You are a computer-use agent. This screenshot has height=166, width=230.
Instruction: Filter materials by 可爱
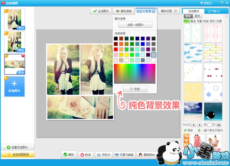tap(199, 21)
